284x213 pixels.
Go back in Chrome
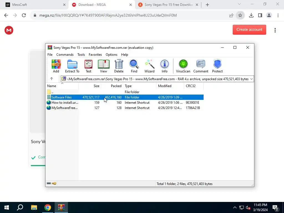[x=6, y=16]
